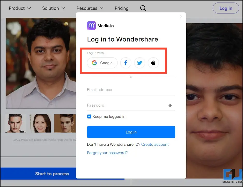Choose the Apple login icon

click(x=153, y=63)
